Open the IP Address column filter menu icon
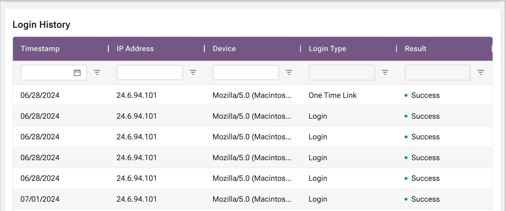The height and width of the screenshot is (211, 506). click(193, 73)
